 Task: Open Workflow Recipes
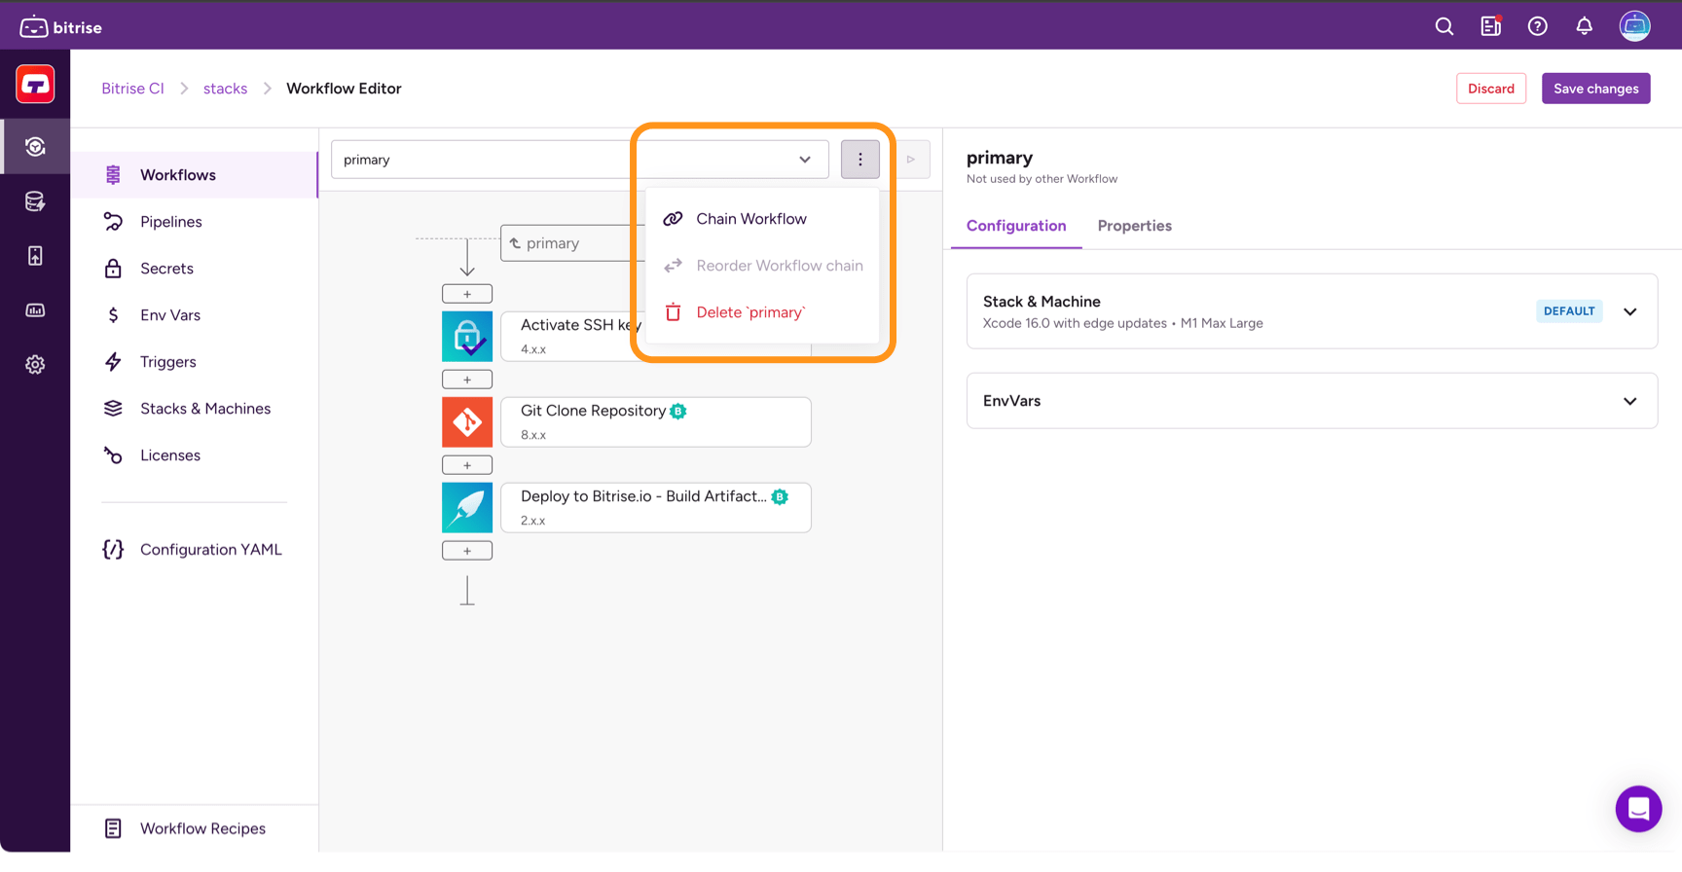195,828
